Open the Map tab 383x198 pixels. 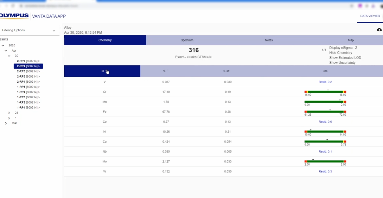point(351,40)
